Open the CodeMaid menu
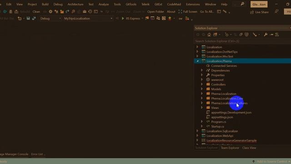The image size is (291, 164). click(174, 4)
